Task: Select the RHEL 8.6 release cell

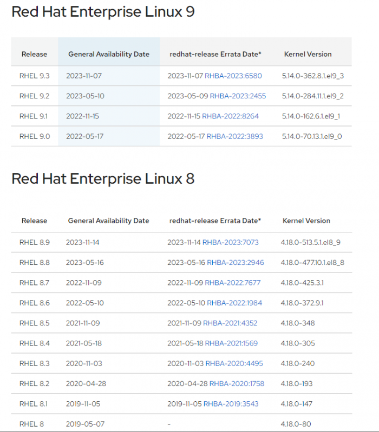Action: [35, 303]
